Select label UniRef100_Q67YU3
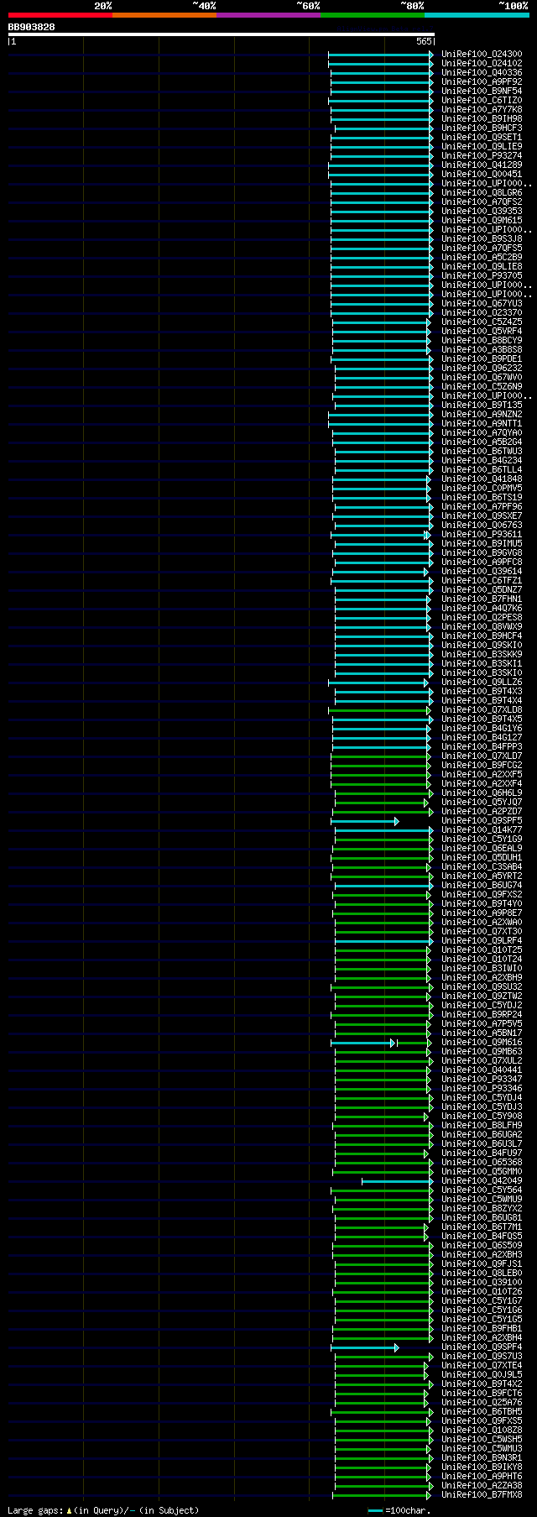537x1517 pixels. (482, 304)
